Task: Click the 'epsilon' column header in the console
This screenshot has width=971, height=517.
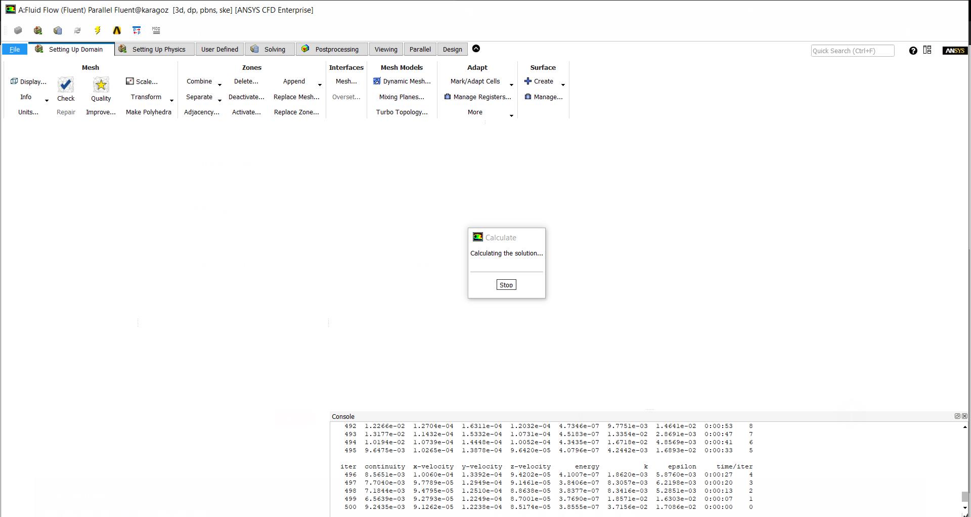Action: pos(682,466)
